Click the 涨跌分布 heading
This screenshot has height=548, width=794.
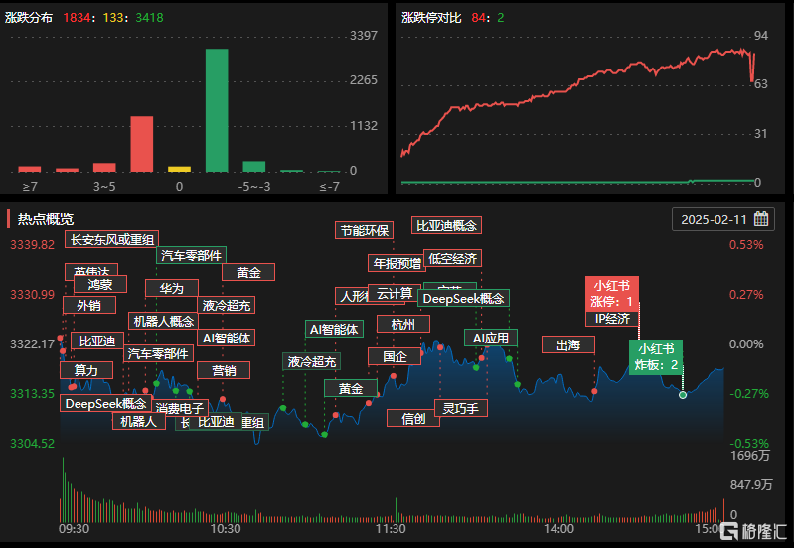click(x=29, y=17)
